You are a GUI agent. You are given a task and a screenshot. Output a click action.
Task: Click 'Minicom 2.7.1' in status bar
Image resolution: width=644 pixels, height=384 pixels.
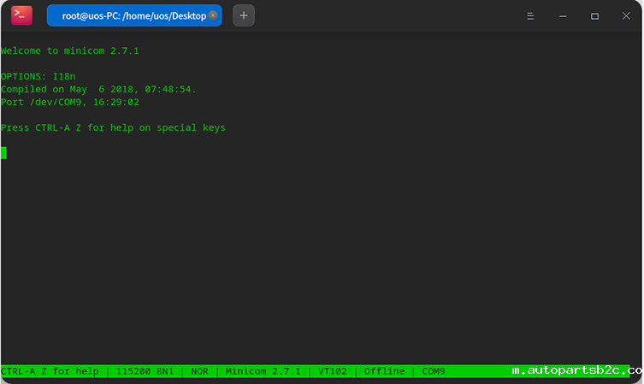click(263, 371)
